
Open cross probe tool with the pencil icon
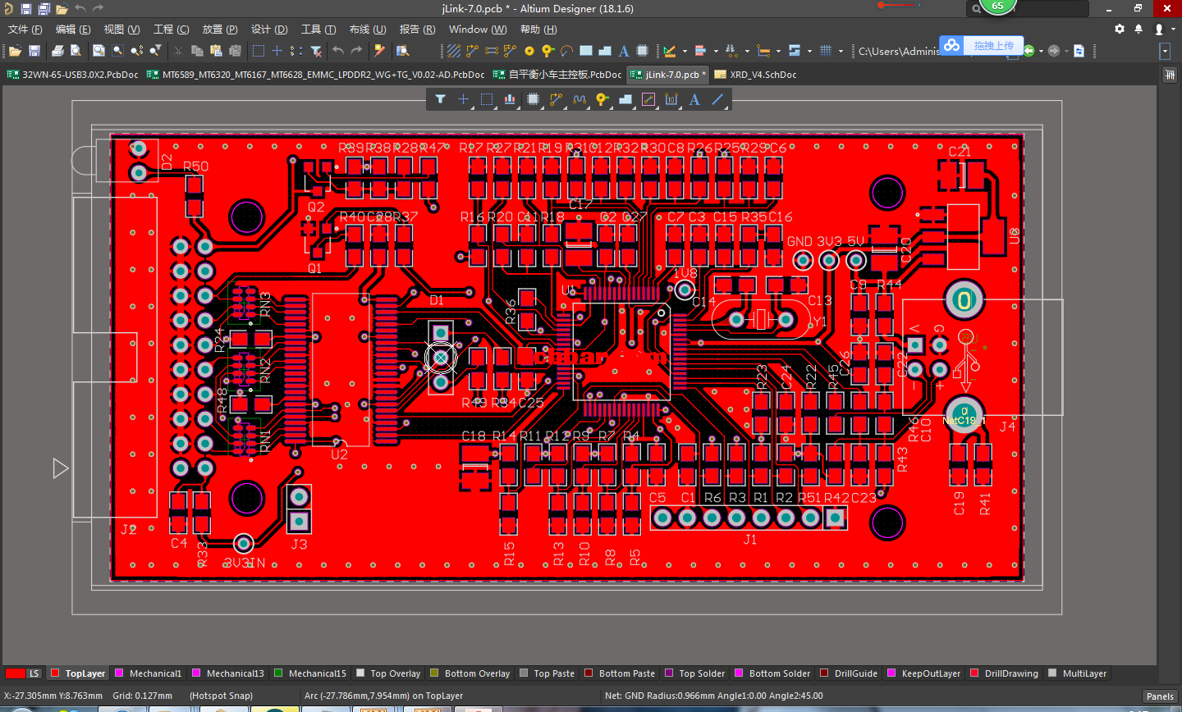[x=379, y=51]
